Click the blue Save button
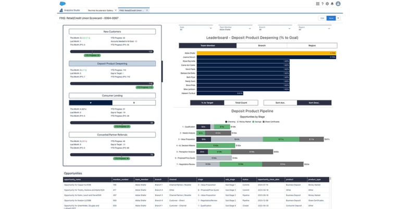Viewport: 400px width, 209px height. point(331,18)
